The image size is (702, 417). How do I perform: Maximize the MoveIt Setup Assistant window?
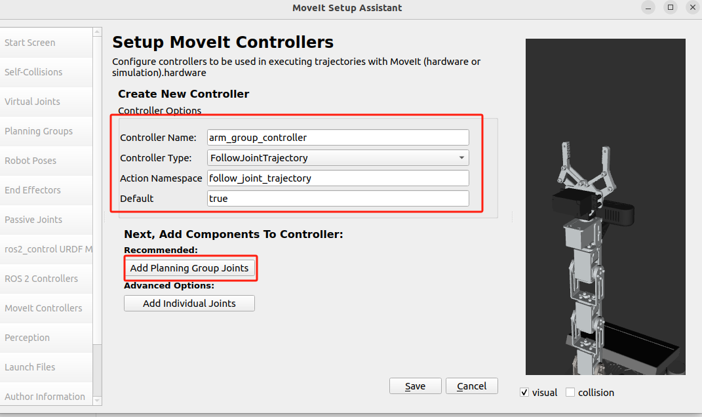click(671, 8)
